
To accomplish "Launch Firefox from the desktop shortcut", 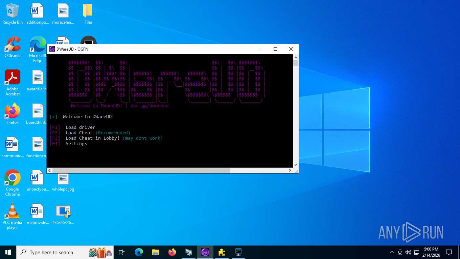I will (x=13, y=114).
